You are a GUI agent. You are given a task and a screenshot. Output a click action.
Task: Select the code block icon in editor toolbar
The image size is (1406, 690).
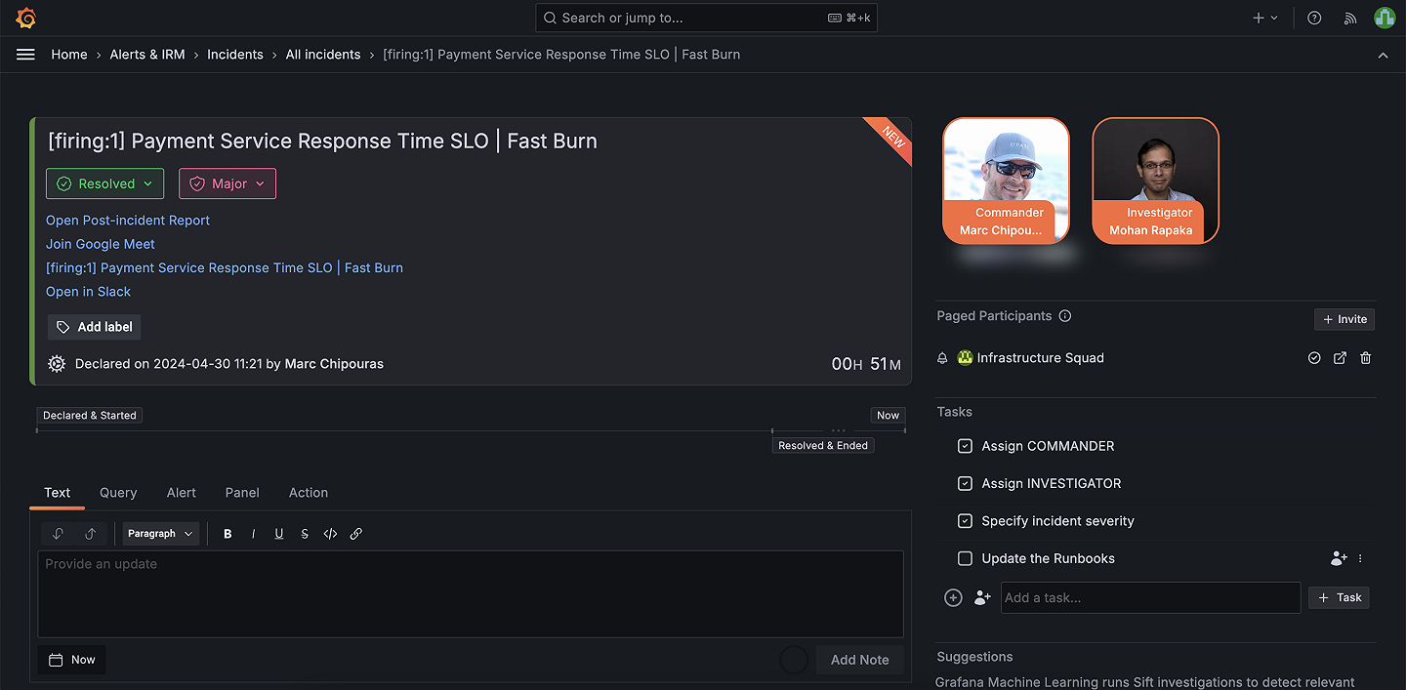pos(330,533)
